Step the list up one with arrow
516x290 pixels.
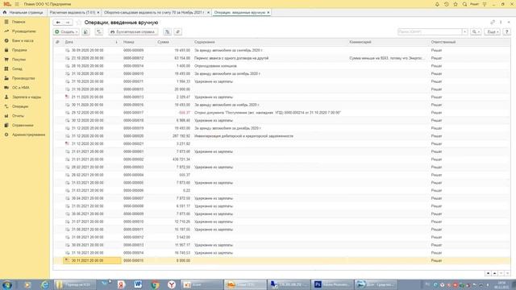click(494, 274)
